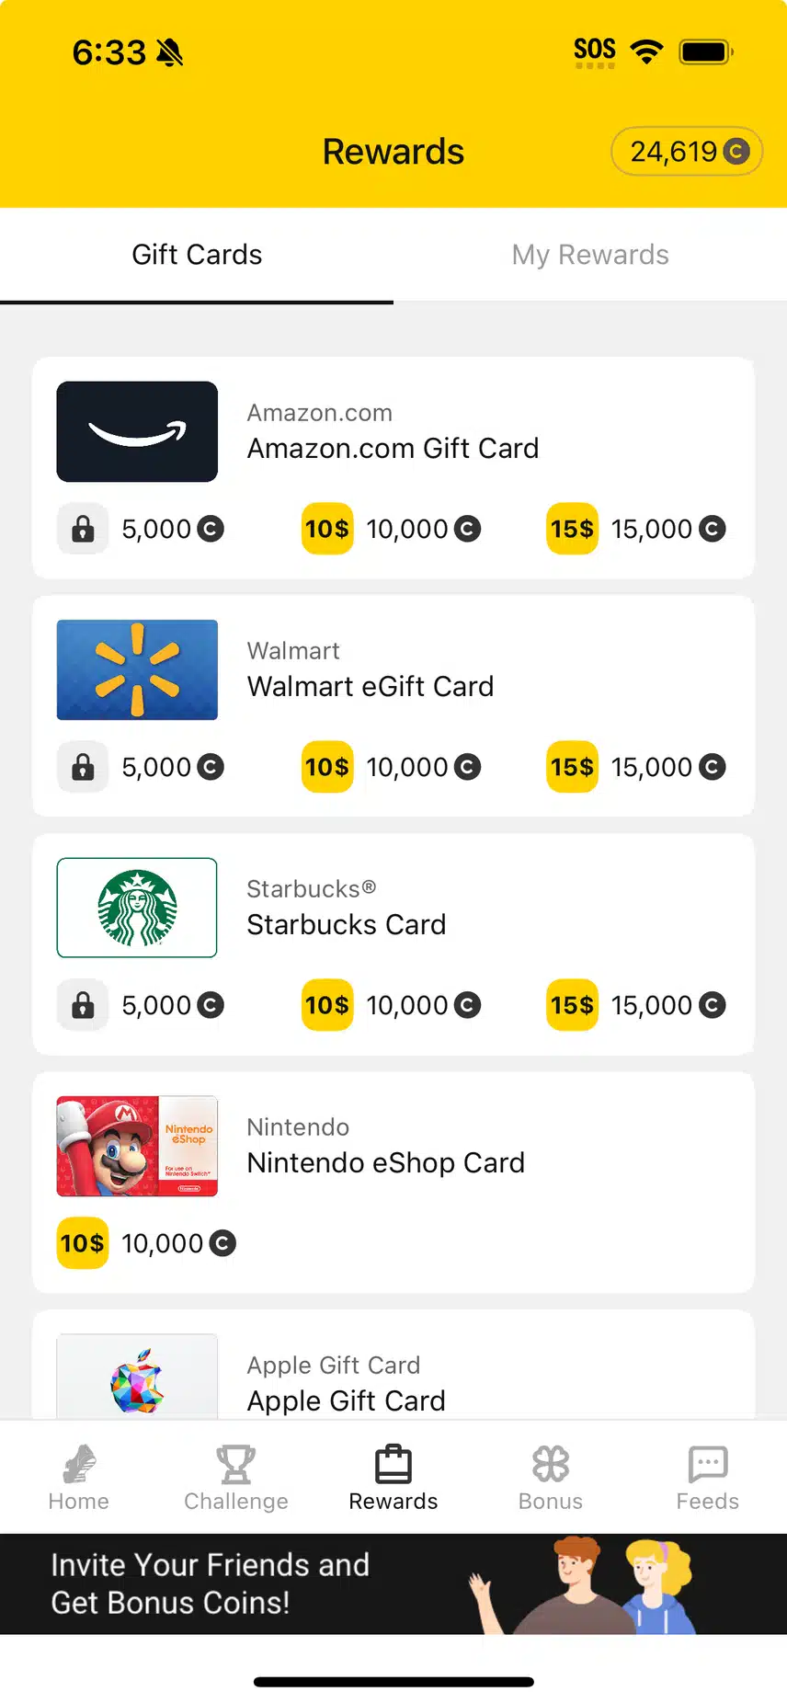Choose the Amazon 10$ gift card option

392,529
